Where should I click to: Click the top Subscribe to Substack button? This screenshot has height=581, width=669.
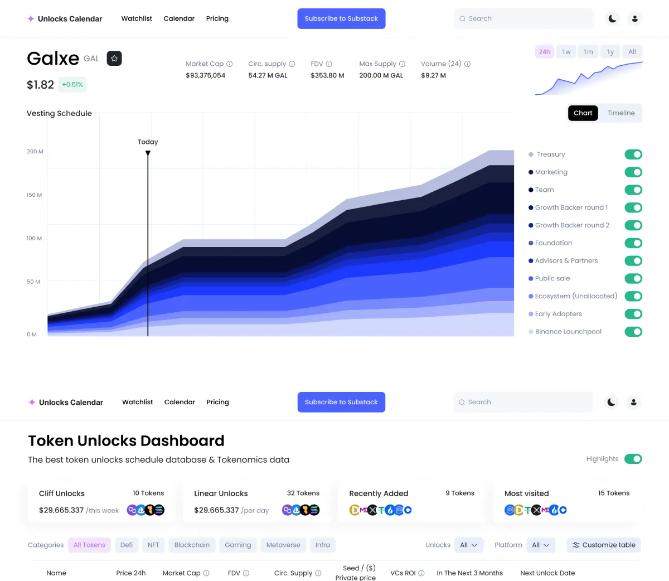[x=341, y=18]
